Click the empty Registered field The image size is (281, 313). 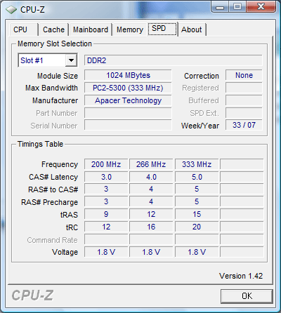[244, 88]
